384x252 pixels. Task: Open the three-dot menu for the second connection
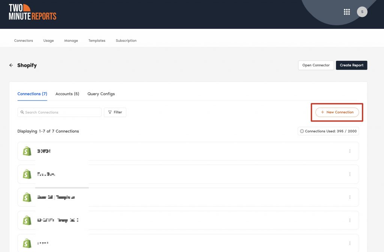coord(349,174)
